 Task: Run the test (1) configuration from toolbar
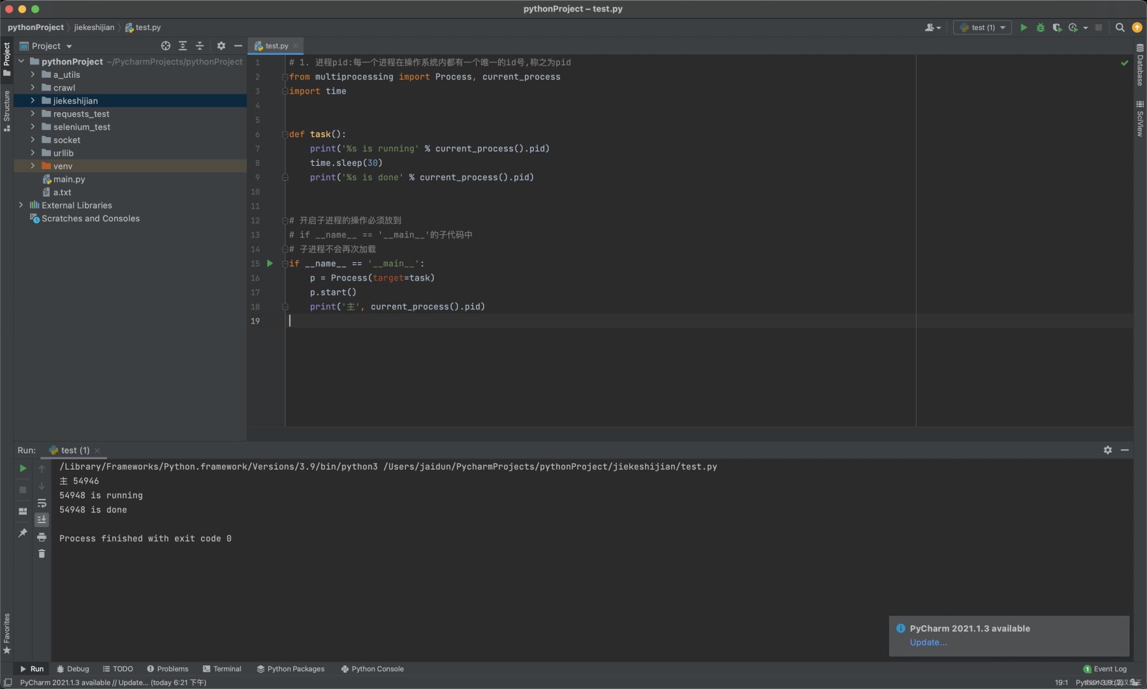click(1024, 27)
